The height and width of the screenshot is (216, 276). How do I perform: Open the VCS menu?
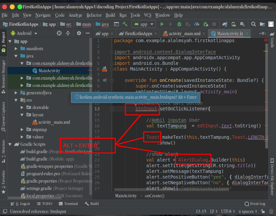tap(148, 15)
